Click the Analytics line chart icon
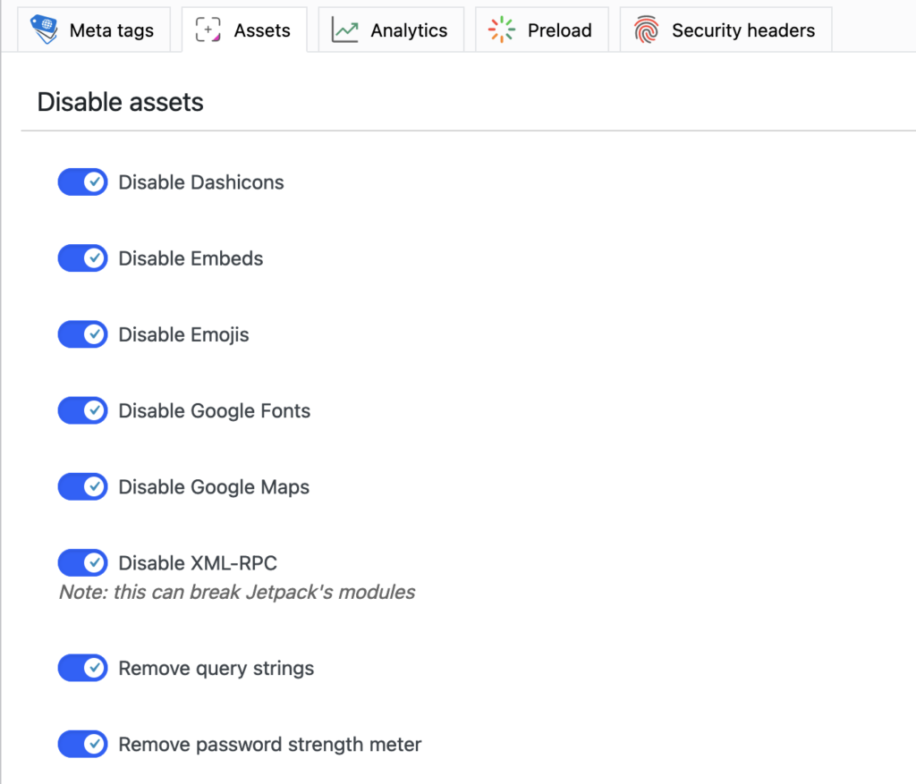 (344, 30)
